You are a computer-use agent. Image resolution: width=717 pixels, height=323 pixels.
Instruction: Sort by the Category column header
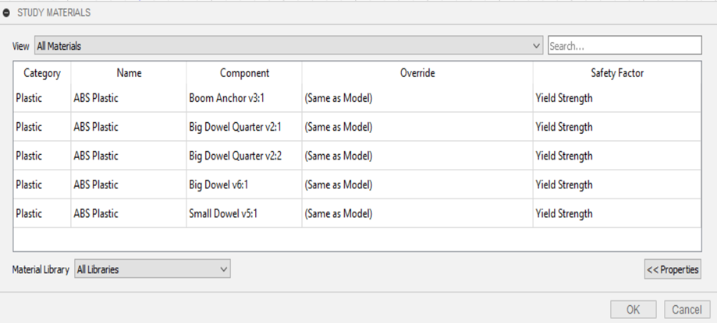(x=42, y=73)
